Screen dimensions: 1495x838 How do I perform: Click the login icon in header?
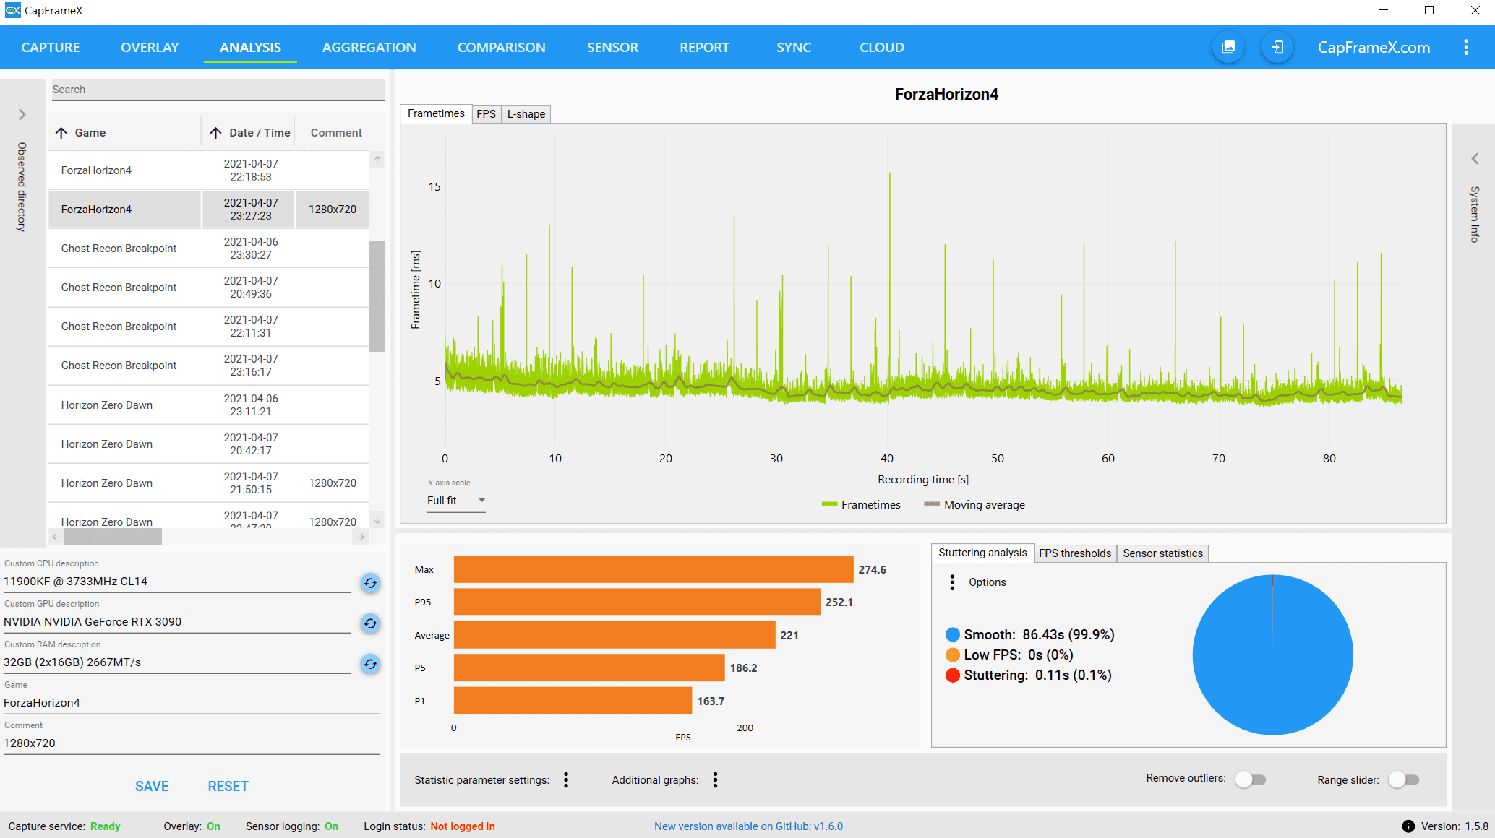1277,48
